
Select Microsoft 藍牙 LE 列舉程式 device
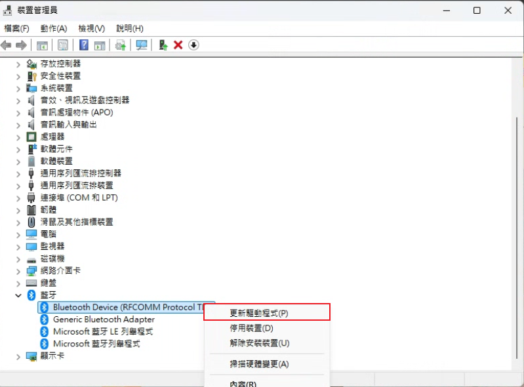click(102, 331)
